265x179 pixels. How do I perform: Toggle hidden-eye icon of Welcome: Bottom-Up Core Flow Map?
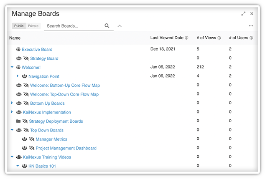pos(26,85)
